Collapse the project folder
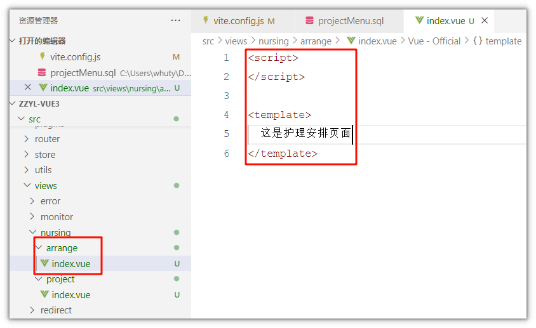Viewport: 536px width, 328px height. coord(39,279)
